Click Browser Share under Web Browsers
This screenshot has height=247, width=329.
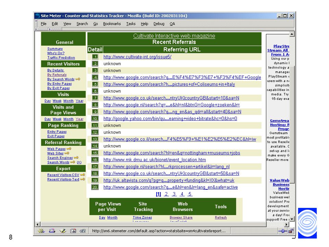click(181, 217)
